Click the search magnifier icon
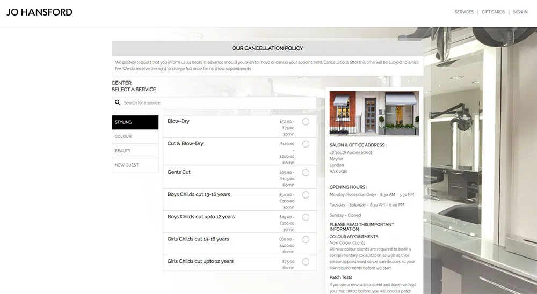The image size is (537, 294). pyautogui.click(x=118, y=102)
